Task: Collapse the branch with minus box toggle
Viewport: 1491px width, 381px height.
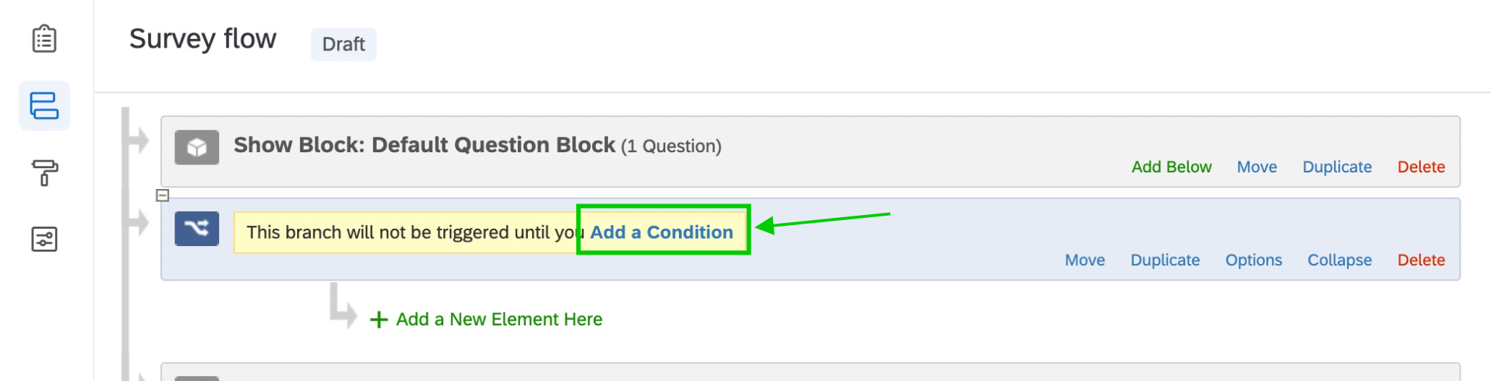Action: (163, 196)
